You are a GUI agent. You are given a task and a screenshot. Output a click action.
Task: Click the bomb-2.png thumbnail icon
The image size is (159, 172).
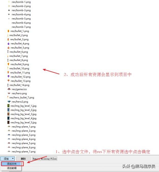pyautogui.click(x=9, y=6)
